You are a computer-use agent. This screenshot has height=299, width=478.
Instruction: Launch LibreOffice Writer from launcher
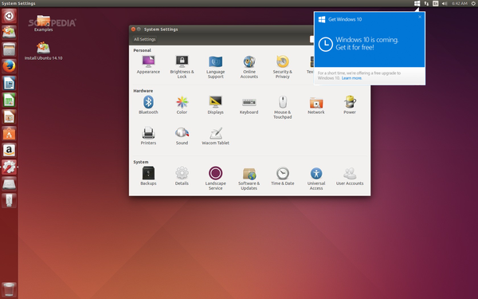[x=9, y=83]
